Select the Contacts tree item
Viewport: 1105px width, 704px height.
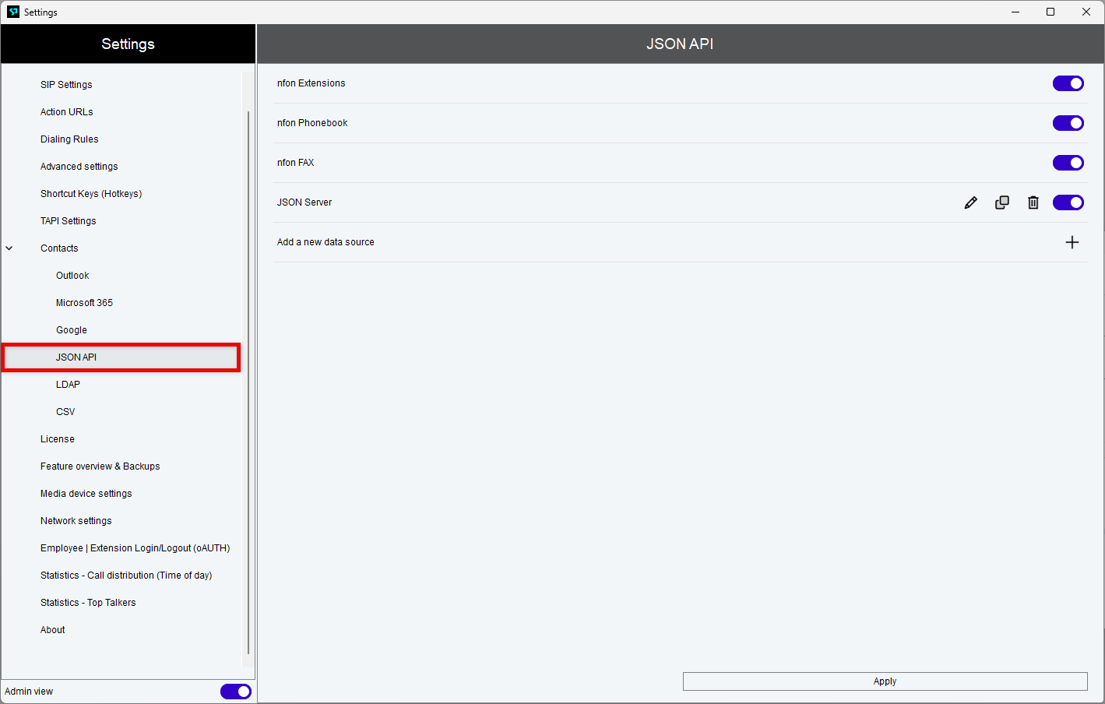point(59,248)
